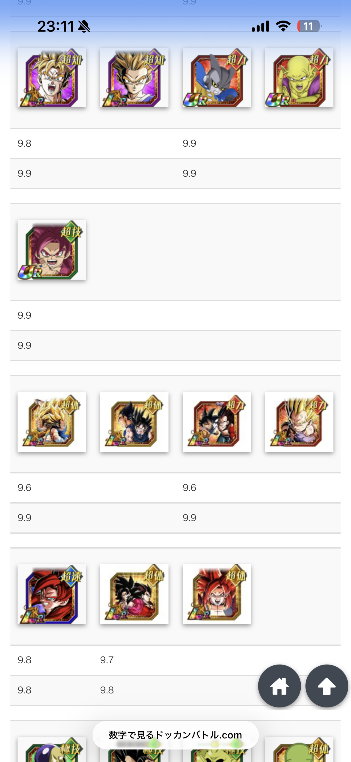Tap the scroll-to-top arrow button
351x762 pixels.
click(x=327, y=686)
